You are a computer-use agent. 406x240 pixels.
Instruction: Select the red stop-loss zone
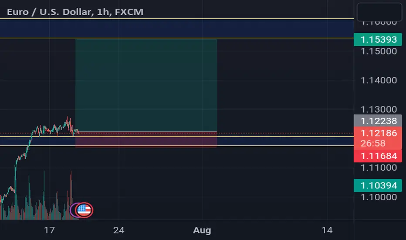pos(146,140)
